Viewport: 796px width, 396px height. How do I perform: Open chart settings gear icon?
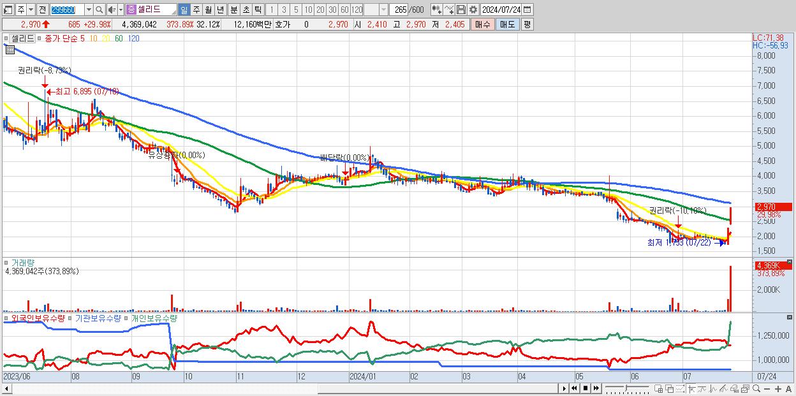473,10
